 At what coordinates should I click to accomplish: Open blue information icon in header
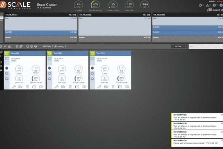click(x=221, y=5)
